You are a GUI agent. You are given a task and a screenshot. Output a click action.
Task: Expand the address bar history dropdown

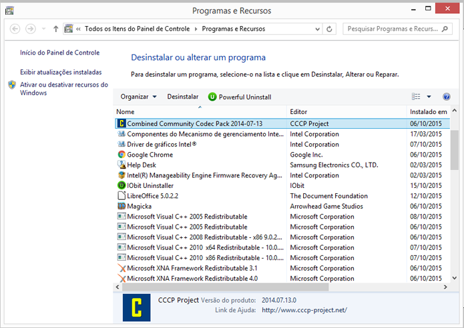pyautogui.click(x=317, y=29)
